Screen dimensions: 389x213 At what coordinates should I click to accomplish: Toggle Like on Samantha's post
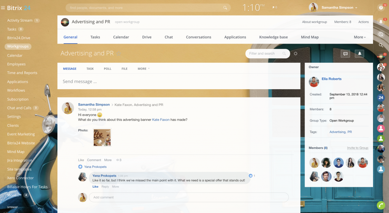click(x=81, y=160)
